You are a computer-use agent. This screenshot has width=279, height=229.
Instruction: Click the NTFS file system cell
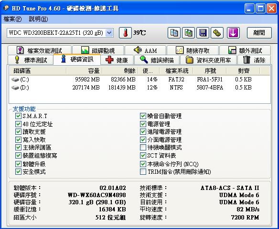click(176, 88)
